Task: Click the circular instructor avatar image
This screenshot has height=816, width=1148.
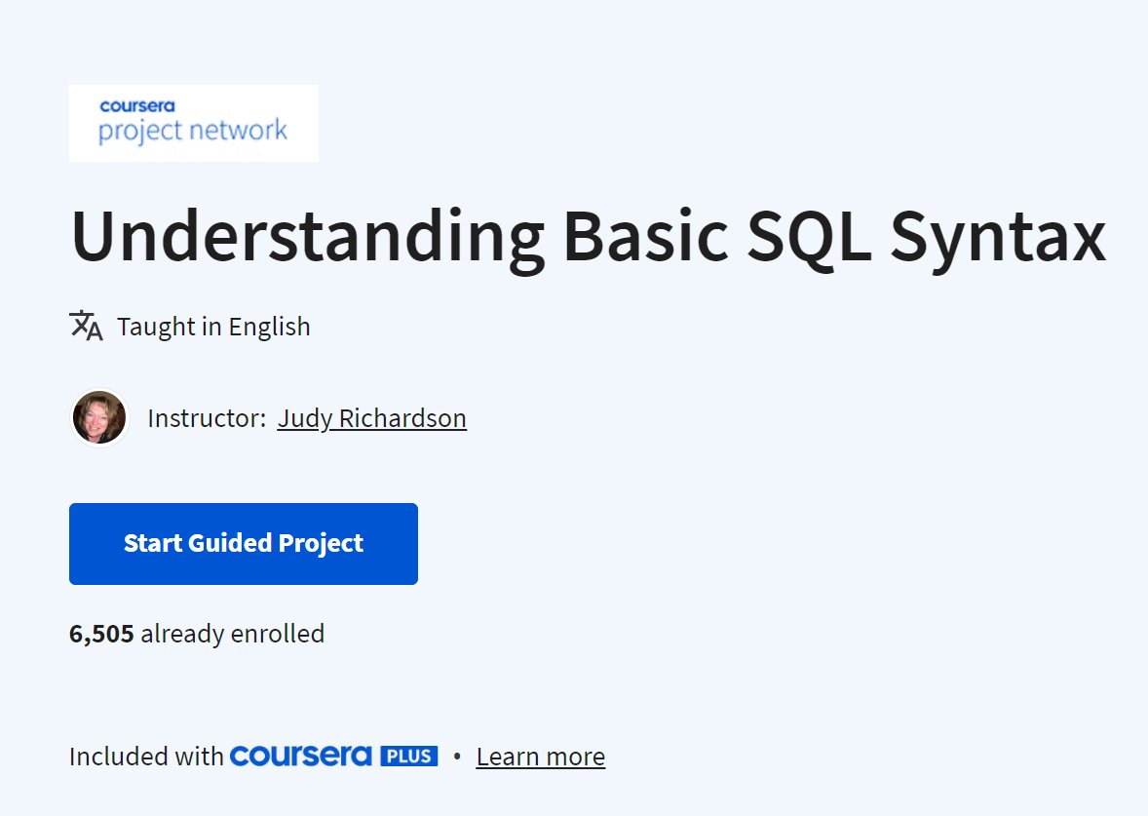Action: pyautogui.click(x=98, y=417)
